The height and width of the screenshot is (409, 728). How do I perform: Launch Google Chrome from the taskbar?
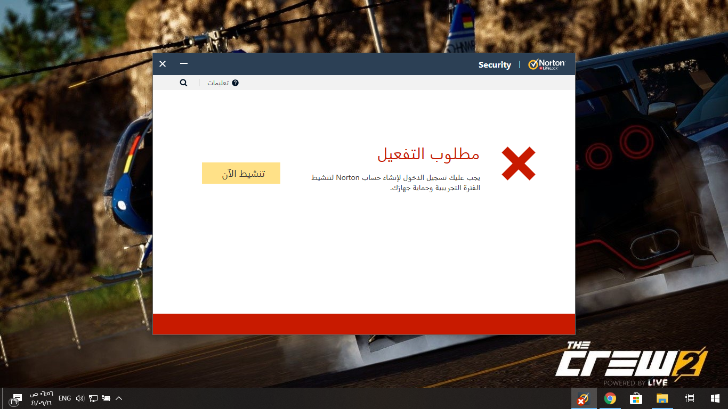[x=610, y=398]
